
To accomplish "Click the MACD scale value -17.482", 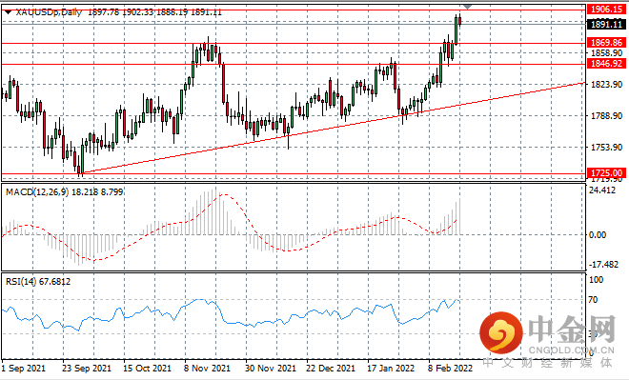I will pos(603,265).
